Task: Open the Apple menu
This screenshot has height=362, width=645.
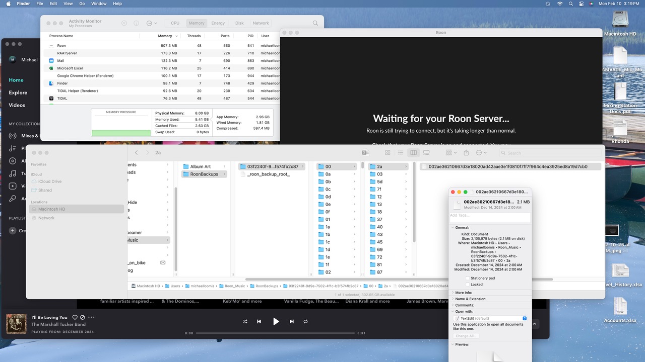Action: pyautogui.click(x=8, y=4)
